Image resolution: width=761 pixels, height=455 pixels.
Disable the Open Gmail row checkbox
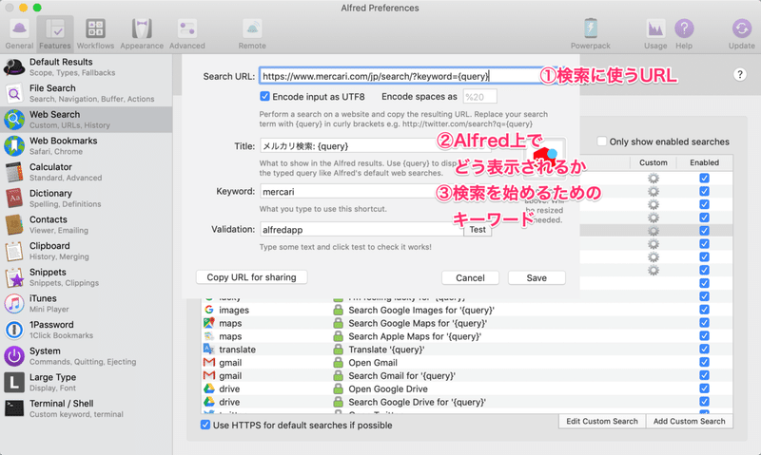[x=704, y=362]
